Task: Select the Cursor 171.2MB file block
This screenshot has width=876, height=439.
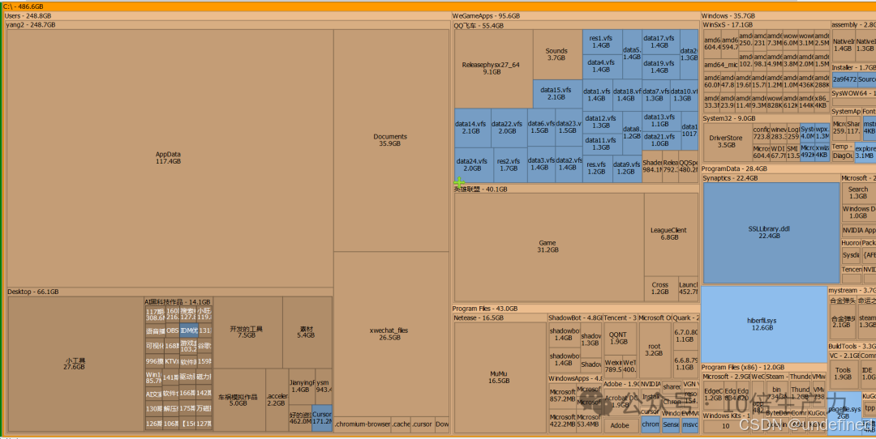Action: pyautogui.click(x=322, y=418)
